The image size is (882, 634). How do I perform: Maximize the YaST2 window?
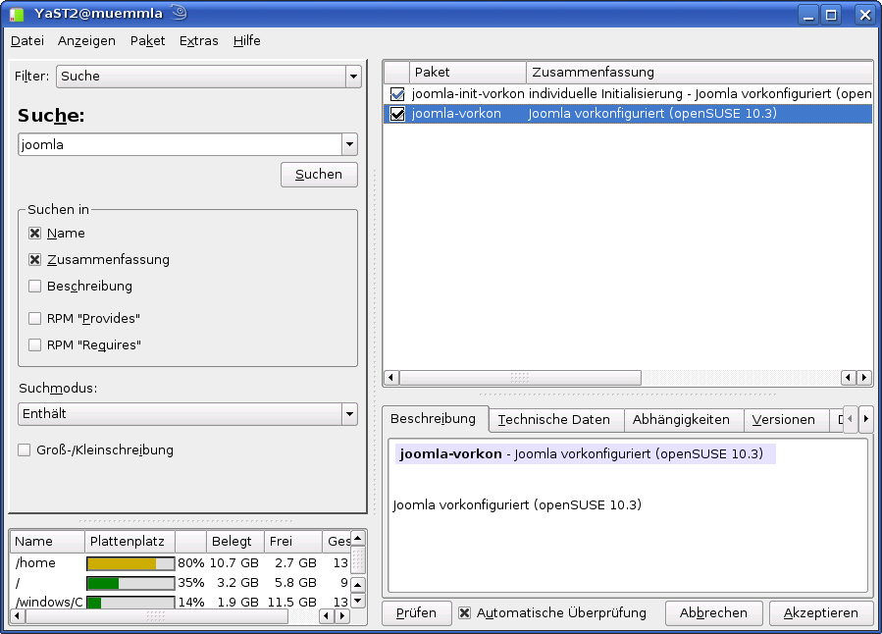click(x=831, y=15)
